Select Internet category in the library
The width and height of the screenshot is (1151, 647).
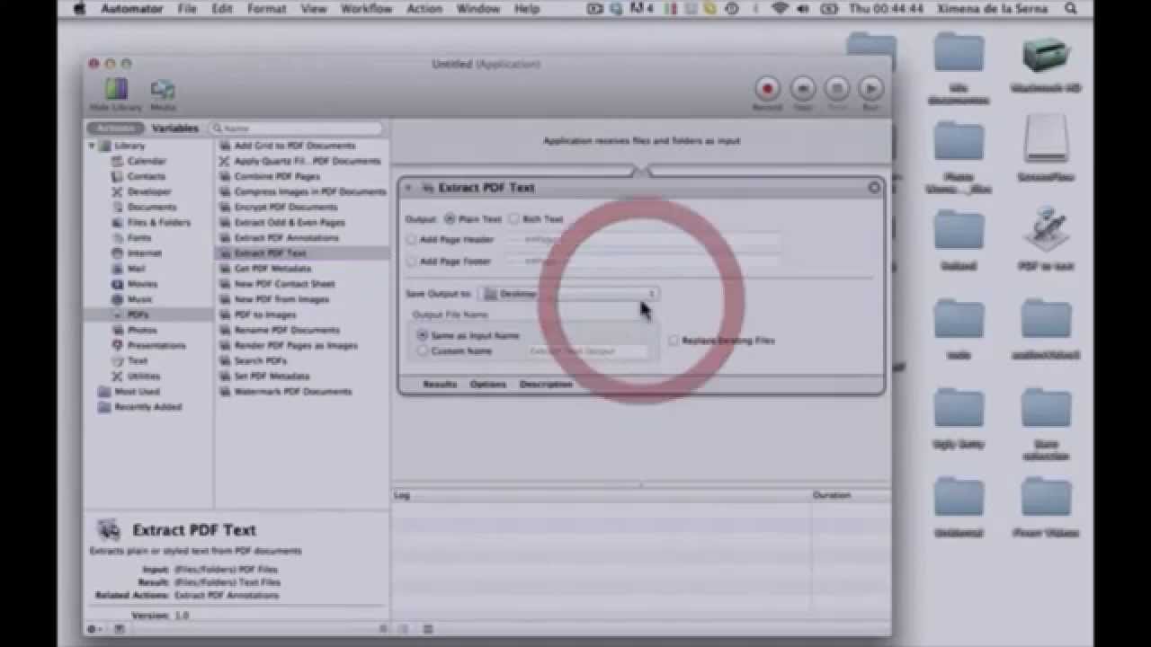tap(144, 253)
